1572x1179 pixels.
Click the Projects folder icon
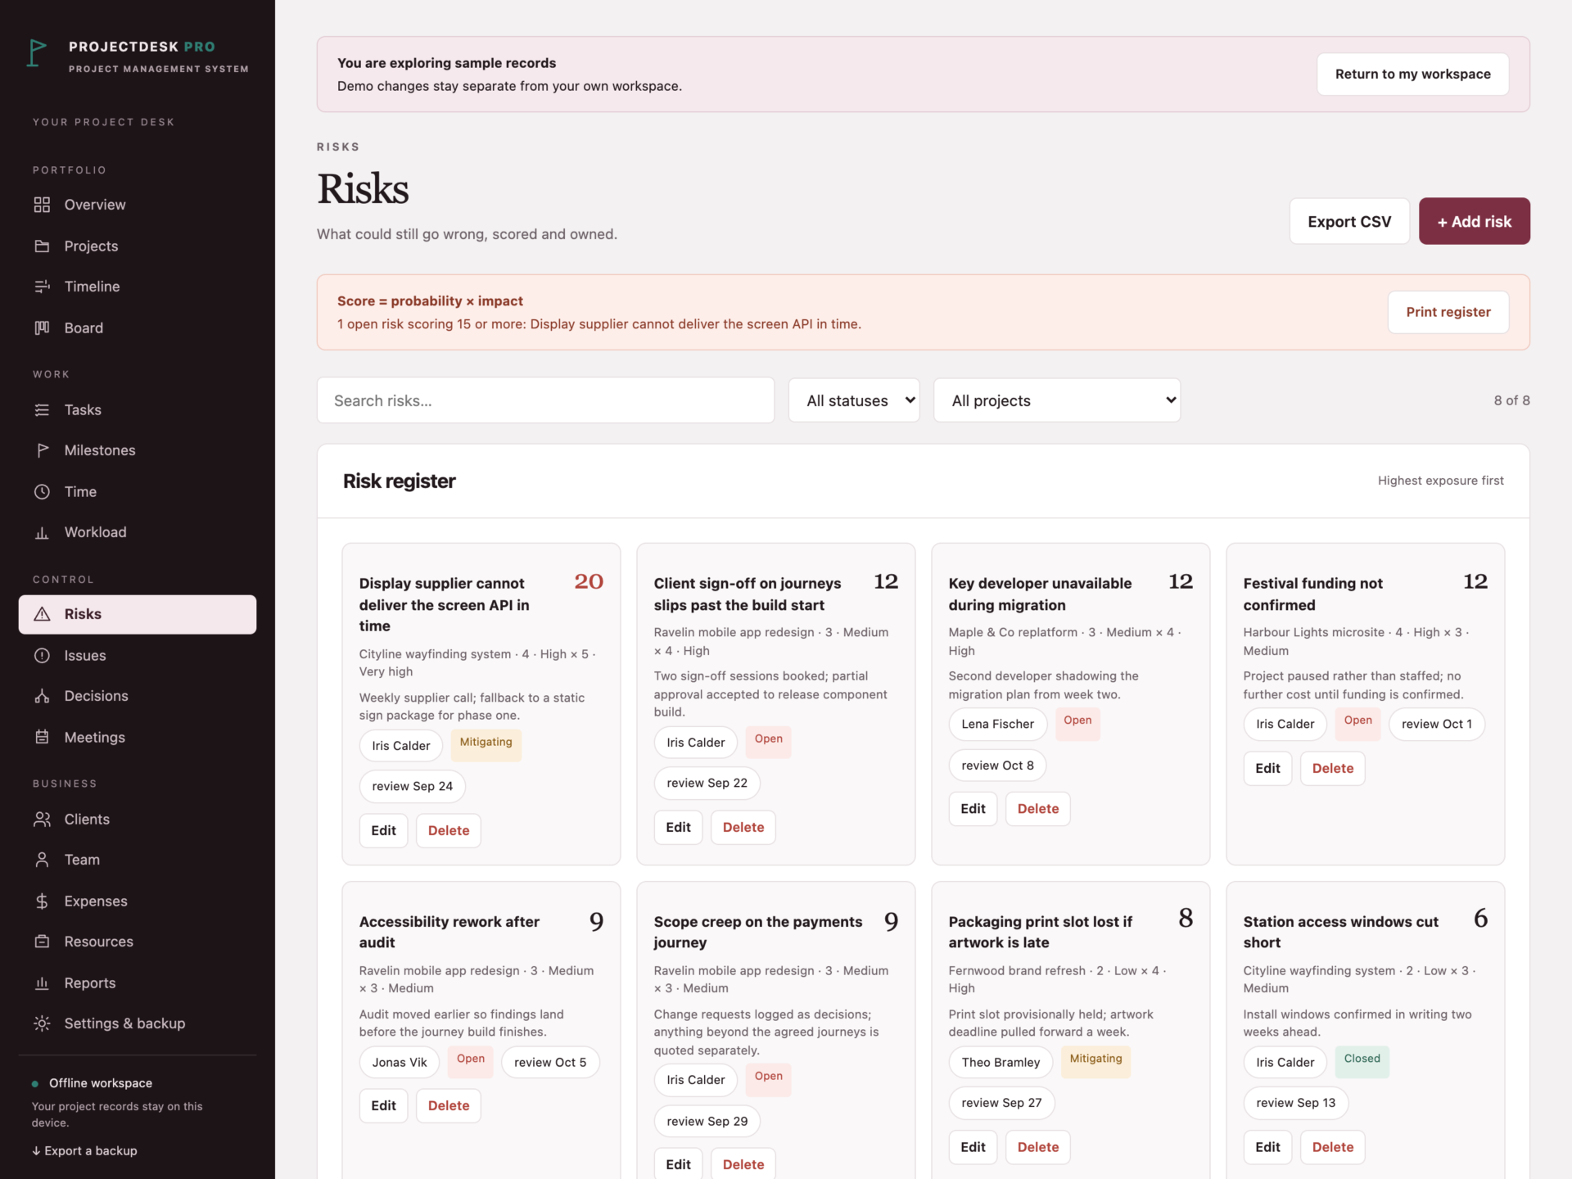tap(42, 246)
